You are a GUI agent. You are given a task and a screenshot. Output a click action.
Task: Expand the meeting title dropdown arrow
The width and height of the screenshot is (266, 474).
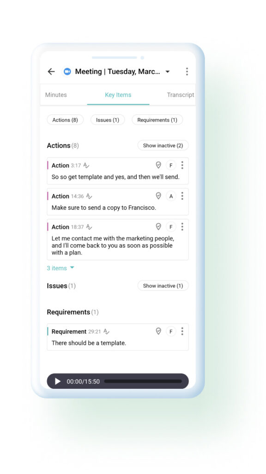point(168,72)
